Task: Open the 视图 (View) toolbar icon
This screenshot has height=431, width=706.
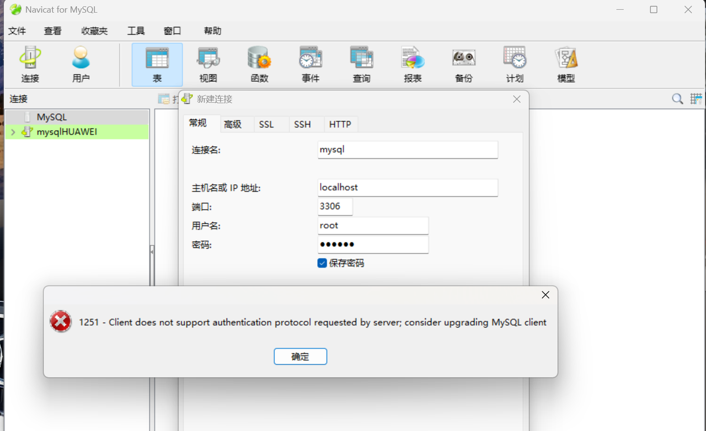Action: [208, 65]
